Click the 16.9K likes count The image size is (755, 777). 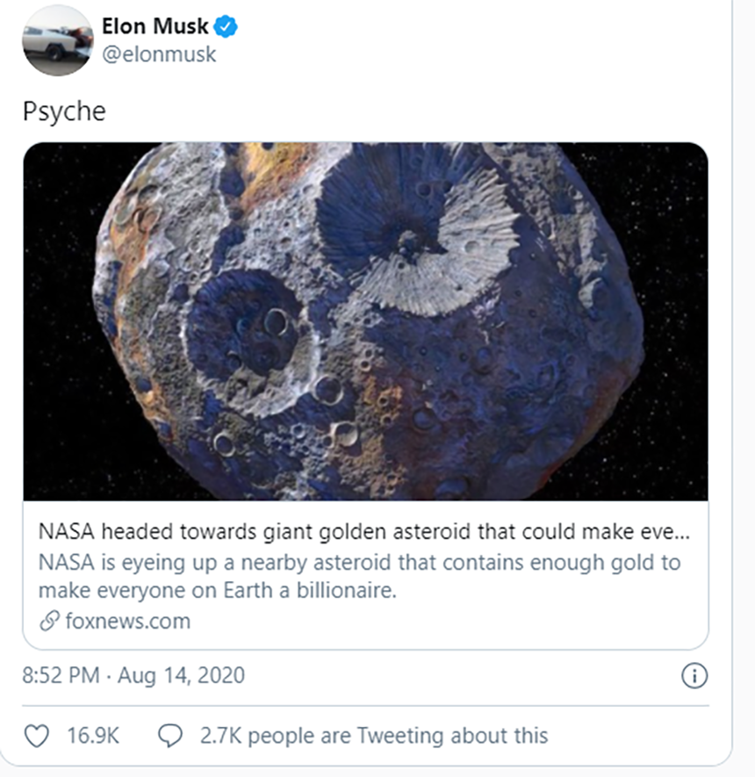[93, 735]
